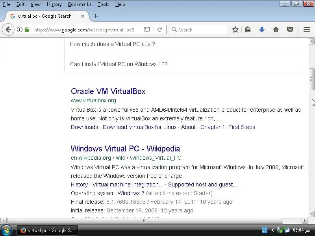The image size is (315, 236).
Task: Open the Wikipedia History section link
Action: click(80, 184)
